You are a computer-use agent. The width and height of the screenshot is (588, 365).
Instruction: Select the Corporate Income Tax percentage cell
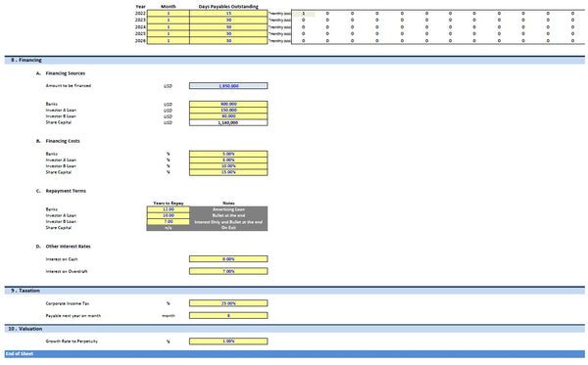pyautogui.click(x=228, y=303)
